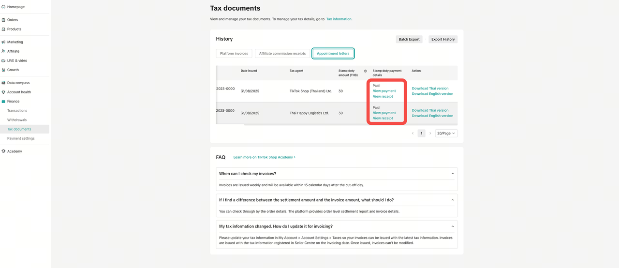Download English version for Thai Happy Logistics
The image size is (619, 268).
click(x=432, y=116)
